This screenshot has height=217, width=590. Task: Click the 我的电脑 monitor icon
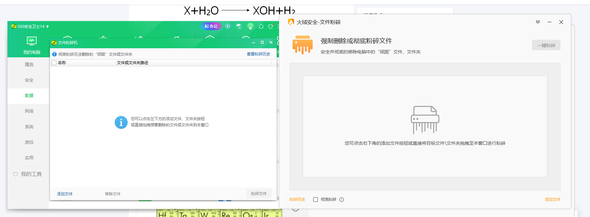coord(31,41)
